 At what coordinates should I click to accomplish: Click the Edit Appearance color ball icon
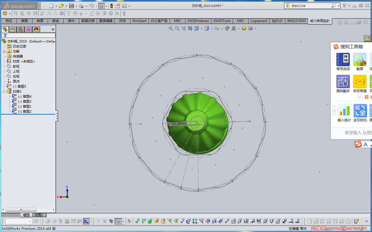(x=227, y=28)
